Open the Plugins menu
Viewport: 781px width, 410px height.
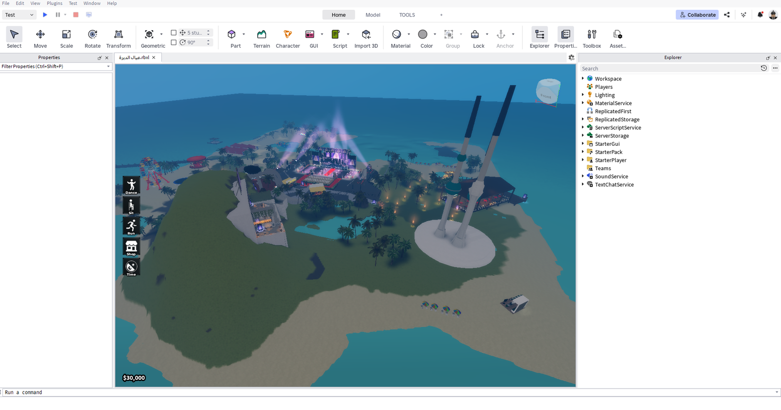click(55, 3)
